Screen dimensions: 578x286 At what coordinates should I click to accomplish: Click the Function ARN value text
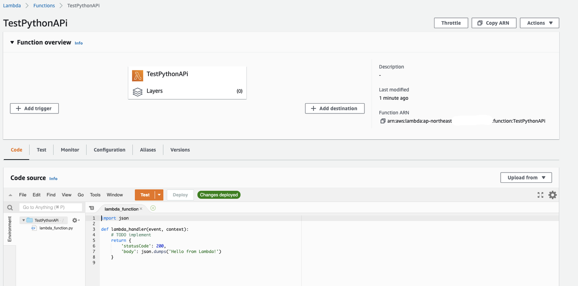tap(466, 121)
